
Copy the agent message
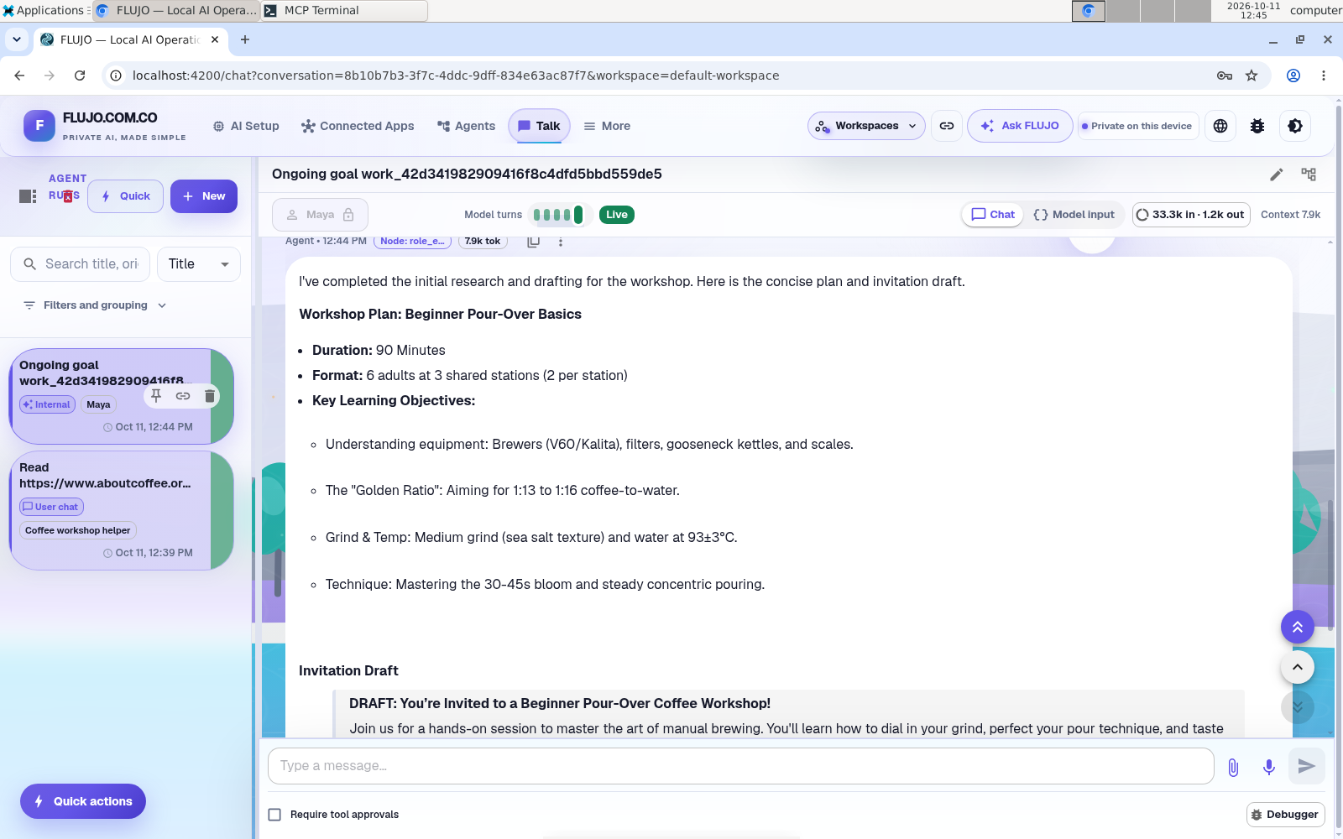(x=533, y=242)
